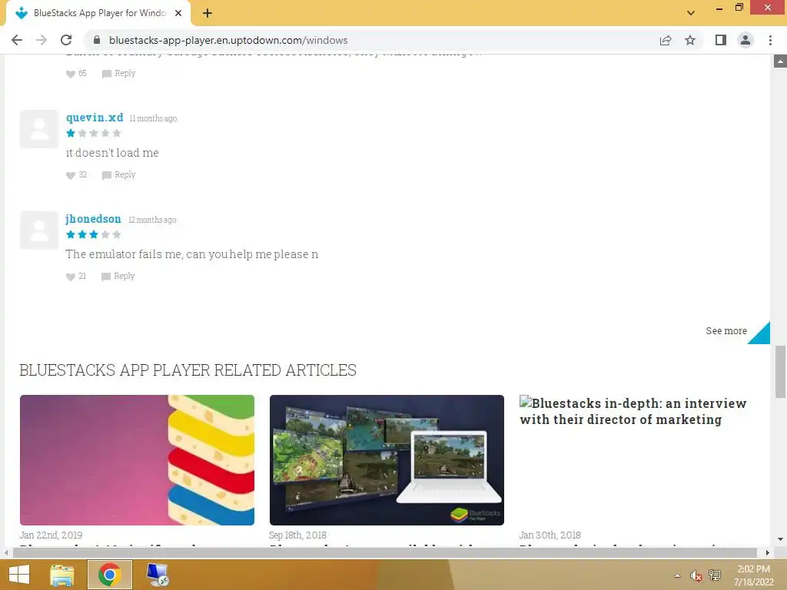The width and height of the screenshot is (787, 590).
Task: Click See more reviews
Action: coord(726,330)
